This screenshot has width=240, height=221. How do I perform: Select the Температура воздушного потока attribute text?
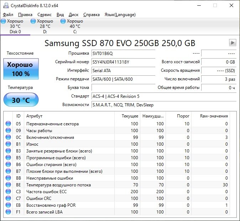[x=58, y=185]
